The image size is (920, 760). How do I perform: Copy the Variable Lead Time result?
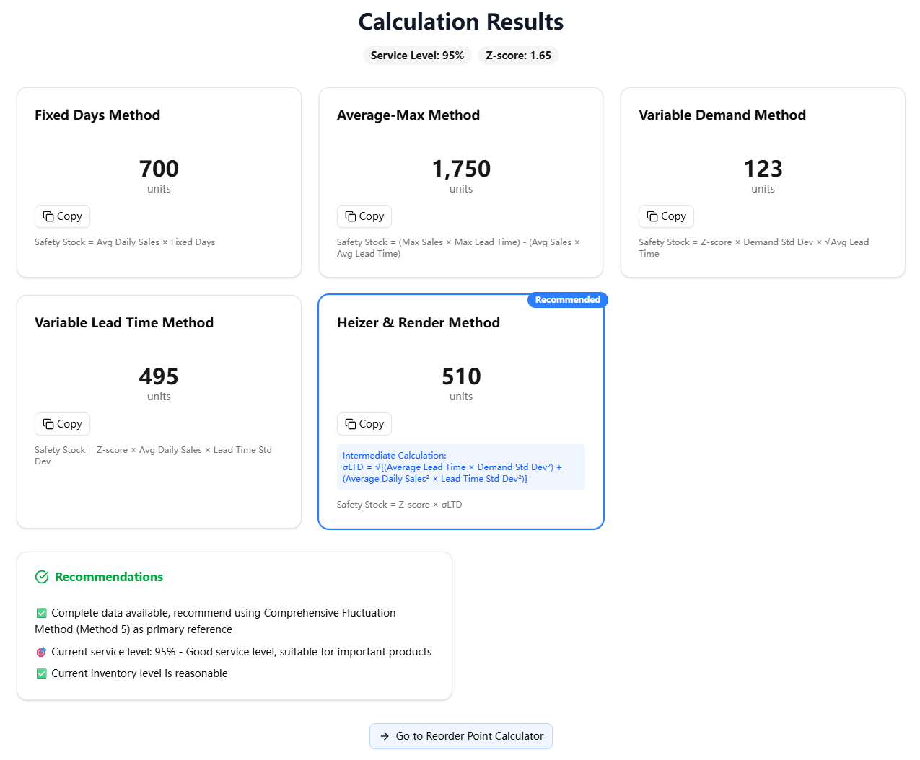[x=62, y=424]
